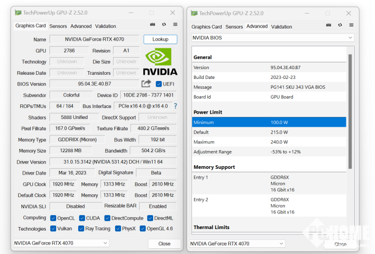Open the NVIDIA BIOS dropdown in Advanced tab

(x=272, y=38)
